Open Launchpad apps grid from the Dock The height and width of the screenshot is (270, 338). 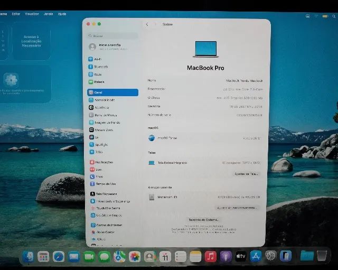pyautogui.click(x=43, y=257)
